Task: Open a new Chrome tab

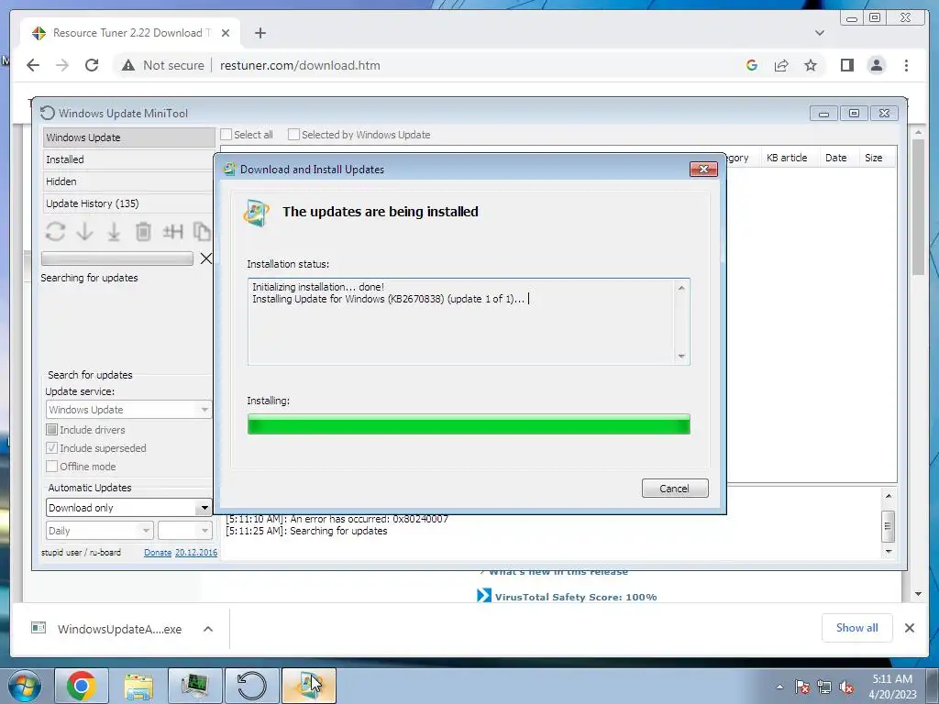Action: 260,33
